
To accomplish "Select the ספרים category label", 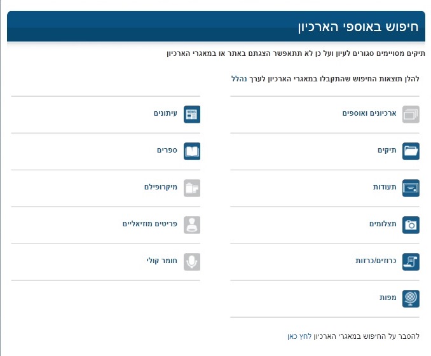I will [x=168, y=151].
